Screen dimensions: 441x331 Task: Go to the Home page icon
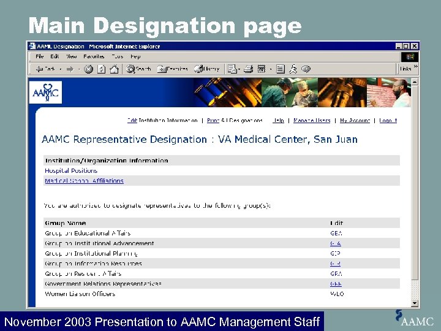click(x=114, y=69)
